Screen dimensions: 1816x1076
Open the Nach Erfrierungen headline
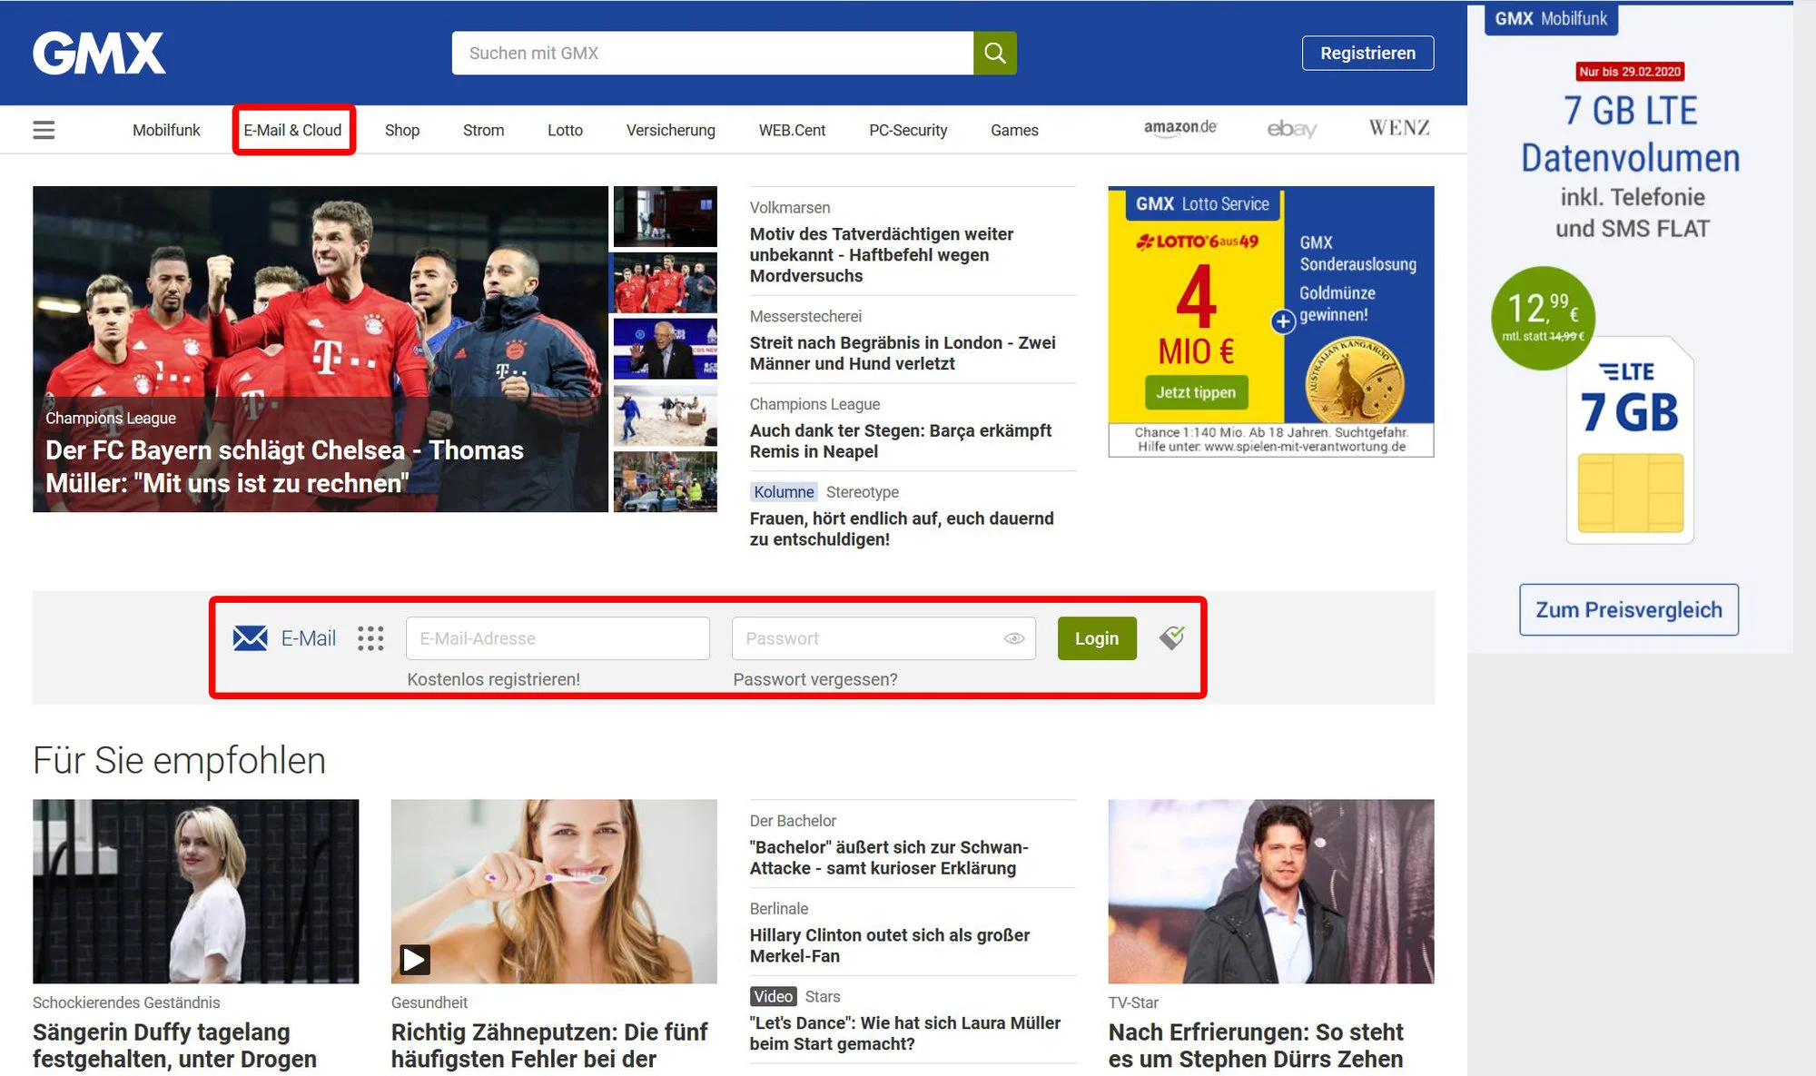(1256, 1046)
